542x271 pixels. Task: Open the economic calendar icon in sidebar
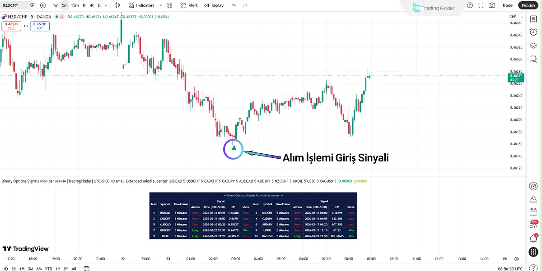coord(533,211)
